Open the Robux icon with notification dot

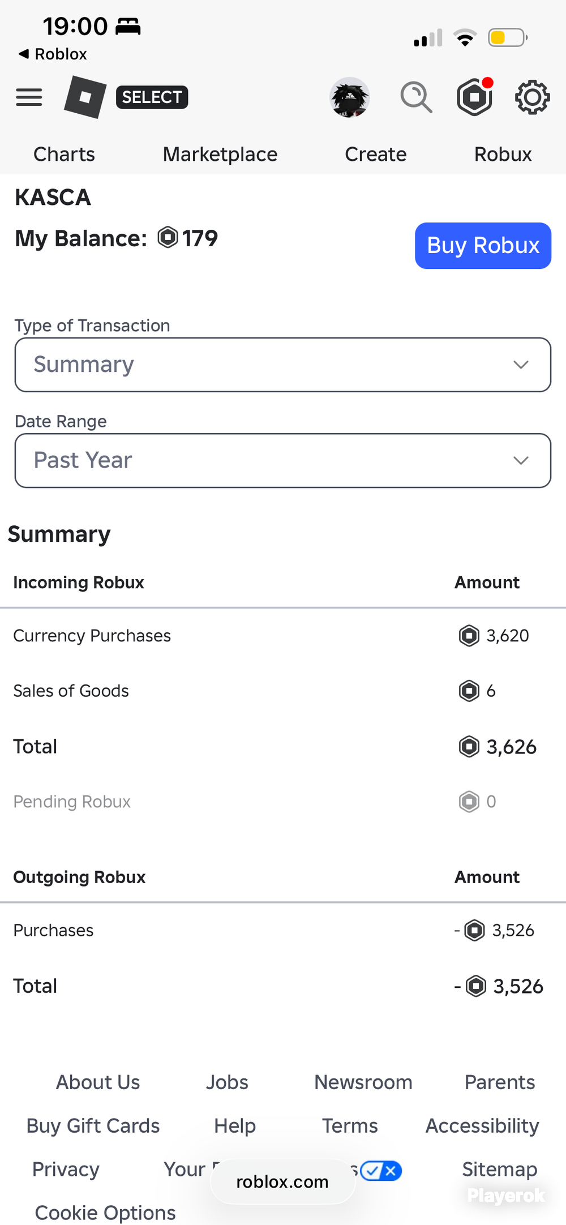[474, 97]
